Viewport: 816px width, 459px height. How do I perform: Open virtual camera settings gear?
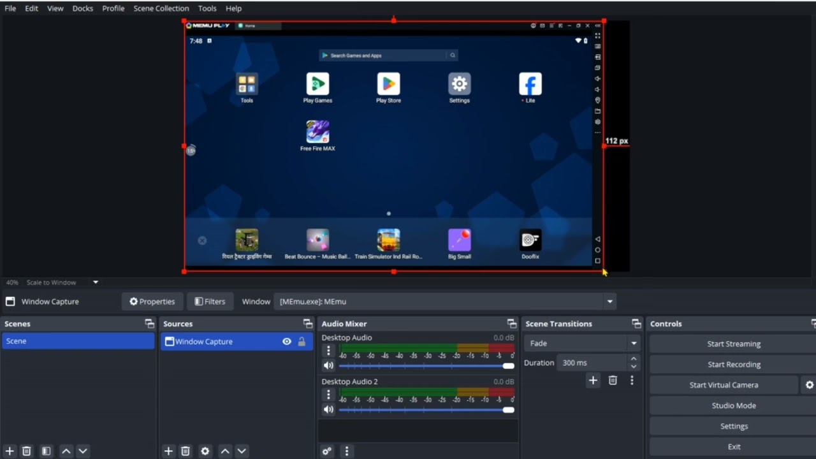[x=809, y=385]
